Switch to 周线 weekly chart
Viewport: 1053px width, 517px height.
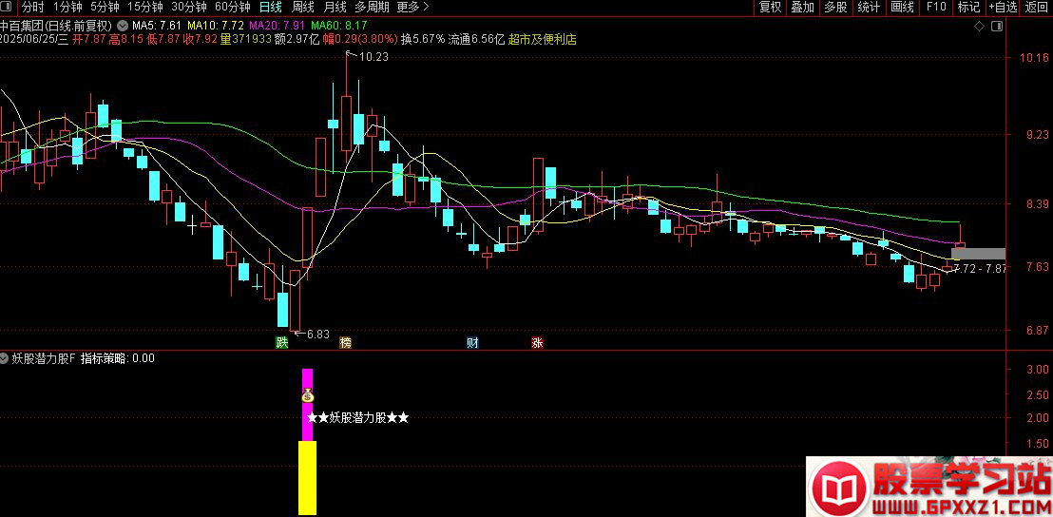click(303, 8)
